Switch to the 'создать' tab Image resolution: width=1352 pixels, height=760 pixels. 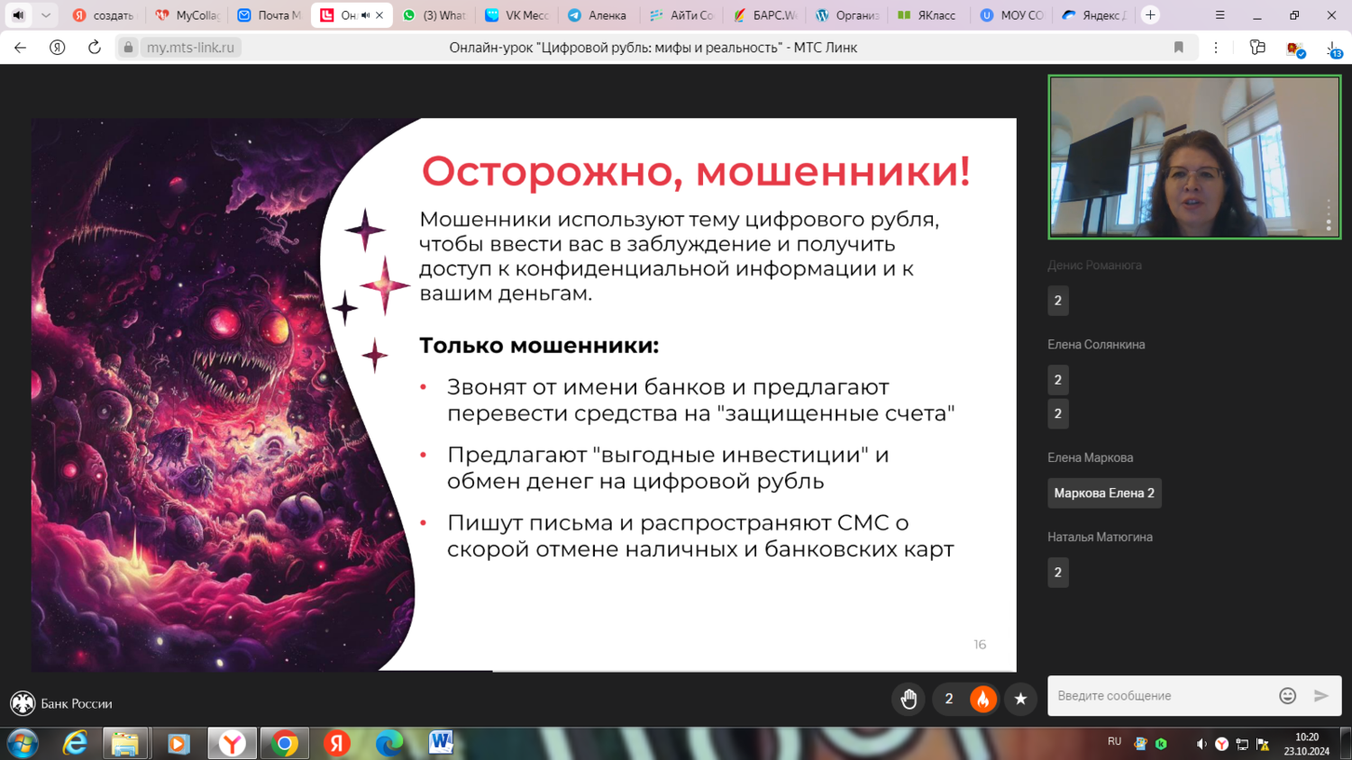(x=104, y=15)
